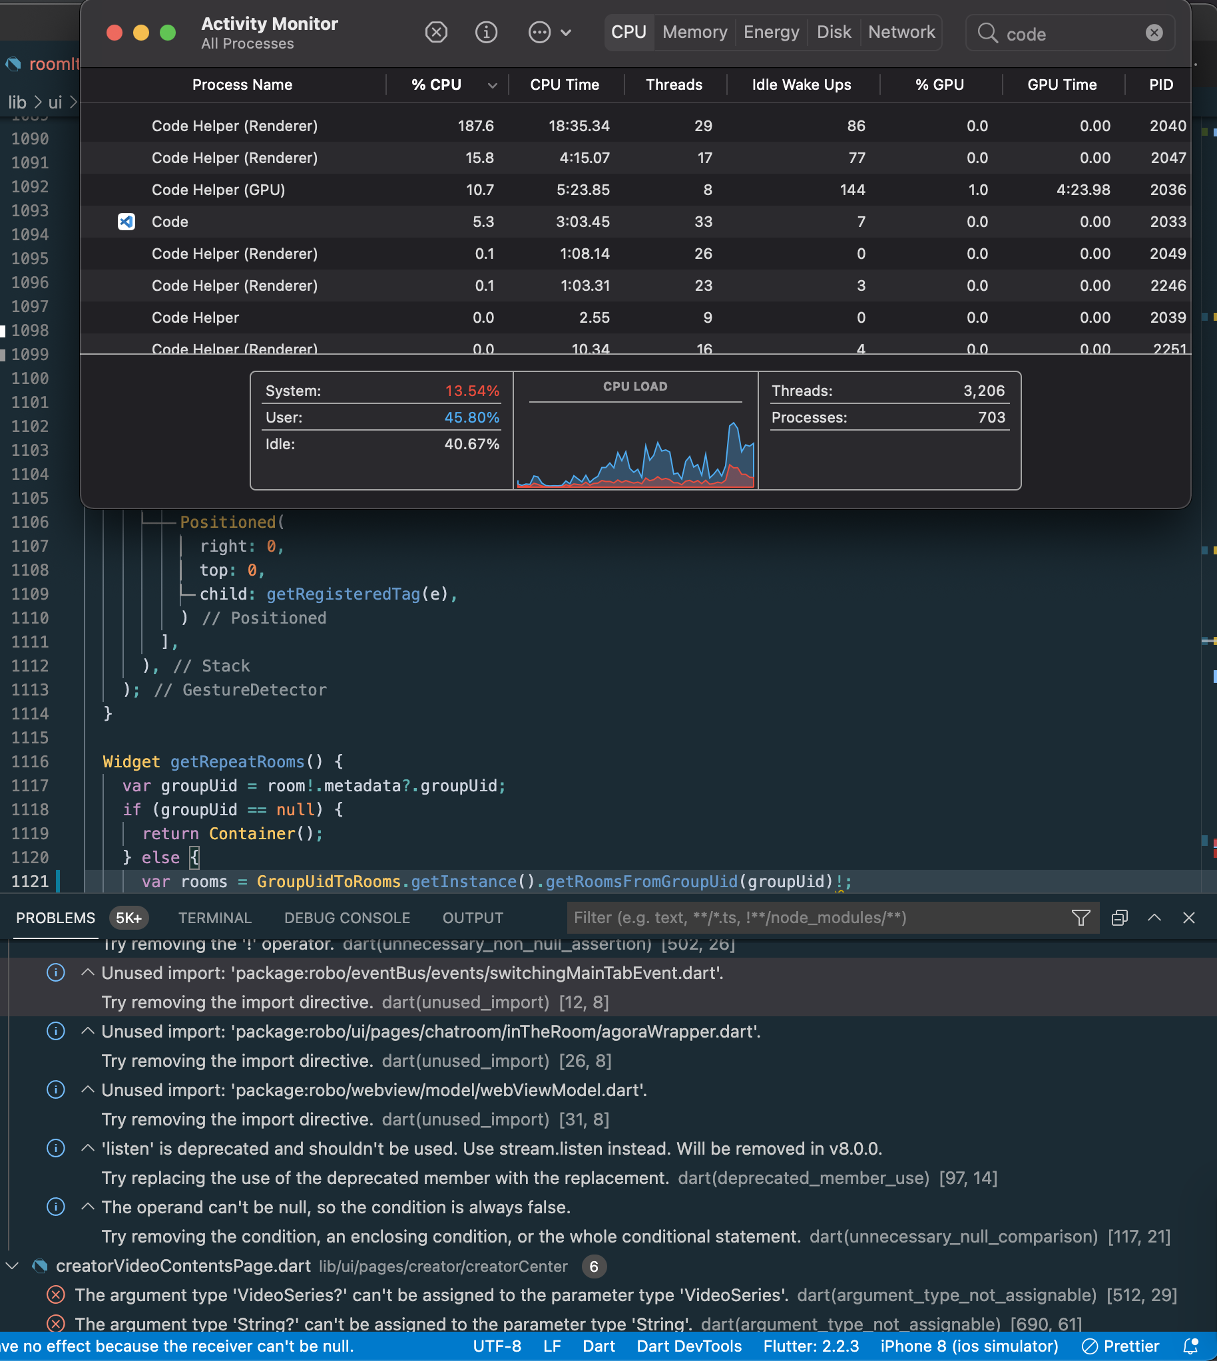Image resolution: width=1217 pixels, height=1361 pixels.
Task: Sort by Threads column header
Action: tap(674, 85)
